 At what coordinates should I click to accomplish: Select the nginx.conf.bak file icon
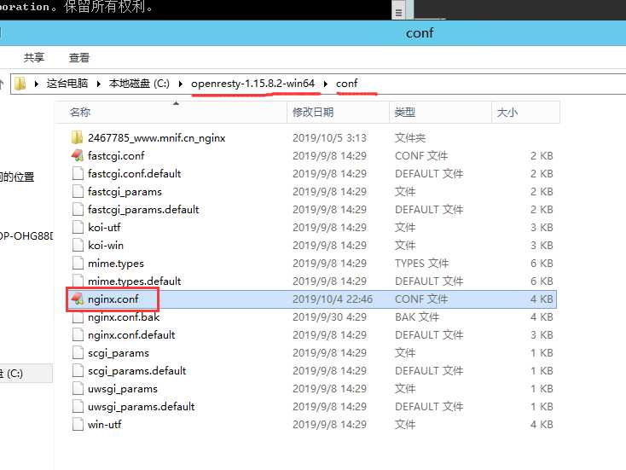point(78,317)
